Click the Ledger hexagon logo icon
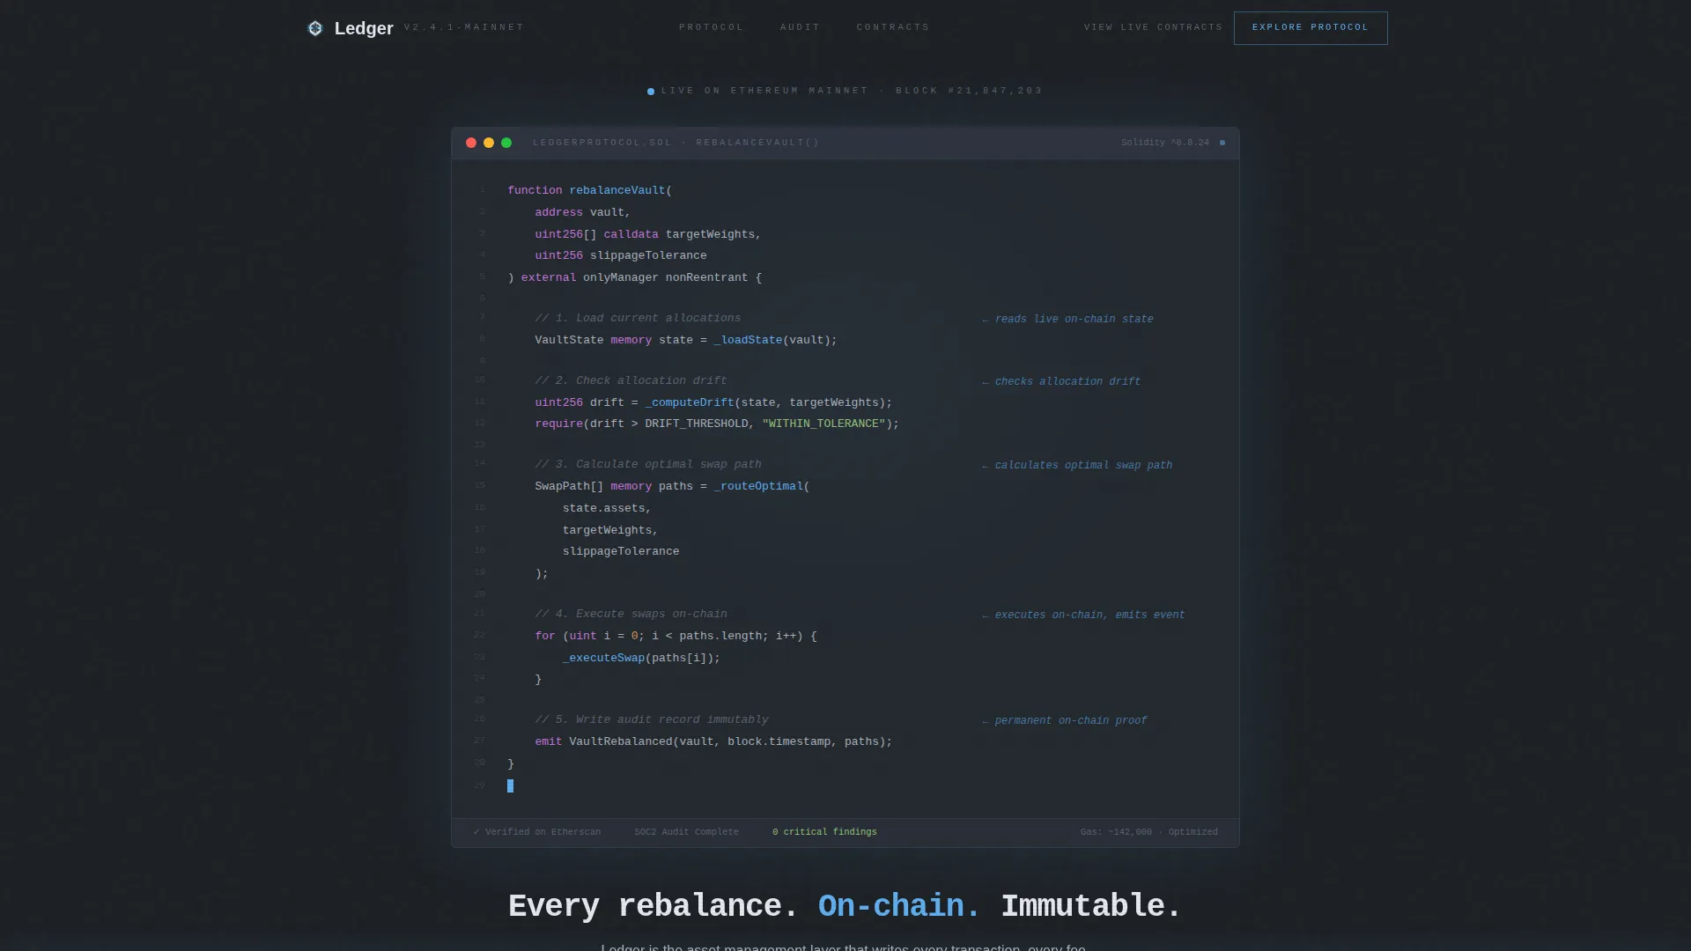 (315, 28)
